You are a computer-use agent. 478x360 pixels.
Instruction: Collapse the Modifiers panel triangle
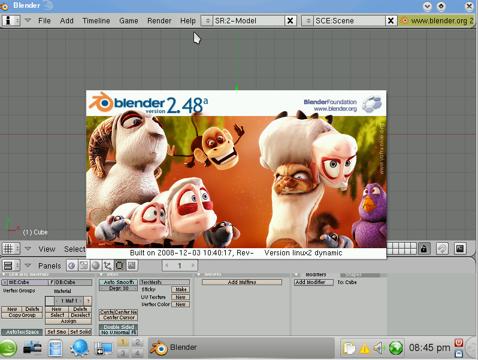click(x=296, y=274)
